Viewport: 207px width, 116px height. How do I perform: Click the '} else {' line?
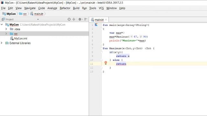pyautogui.click(x=116, y=60)
